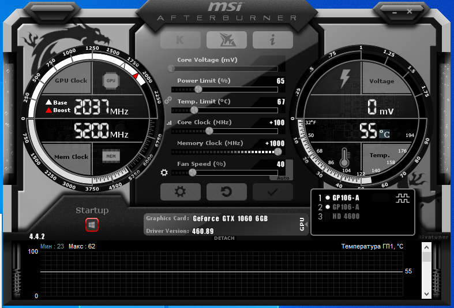Click the sync square-wave icon for GPUs
Screen dimensions: 454x308
pyautogui.click(x=403, y=198)
